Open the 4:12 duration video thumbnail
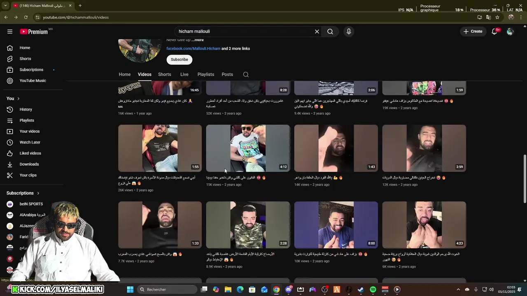527x296 pixels. (248, 148)
